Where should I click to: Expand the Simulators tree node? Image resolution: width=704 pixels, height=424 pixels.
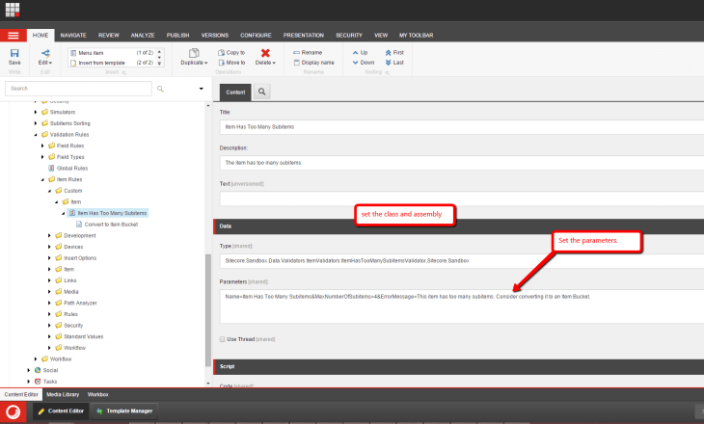36,112
